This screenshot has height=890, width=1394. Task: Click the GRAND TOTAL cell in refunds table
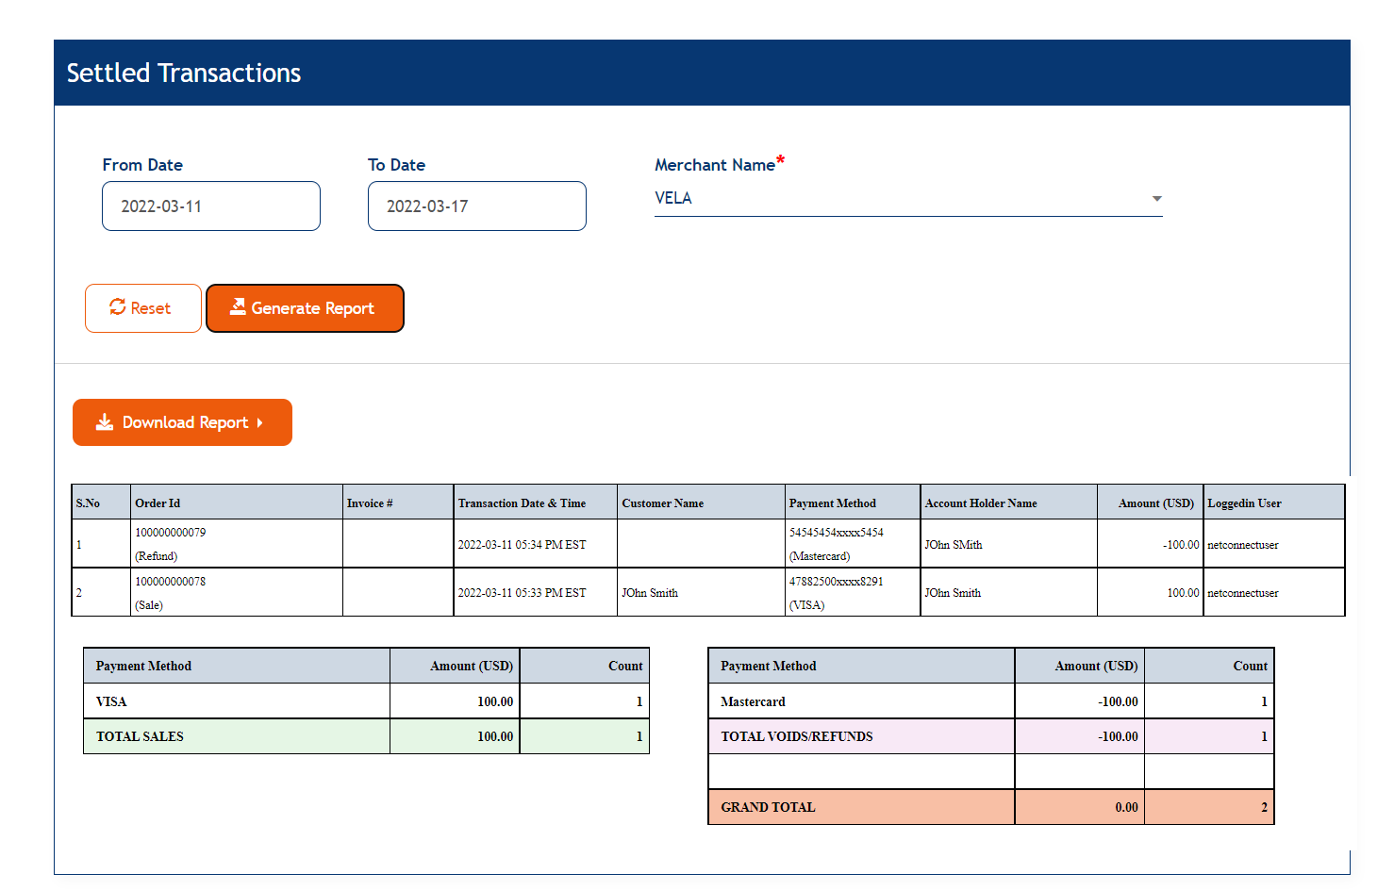pos(767,807)
